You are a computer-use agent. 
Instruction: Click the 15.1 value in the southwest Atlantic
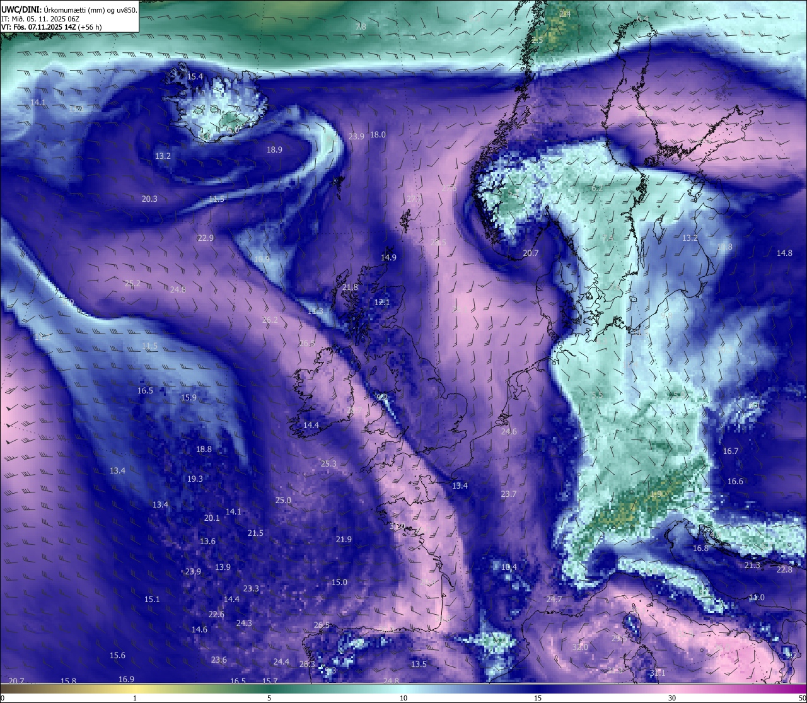pos(152,600)
